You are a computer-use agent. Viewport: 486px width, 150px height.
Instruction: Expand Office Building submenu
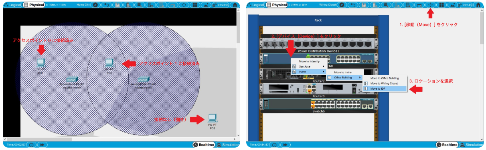[345, 77]
